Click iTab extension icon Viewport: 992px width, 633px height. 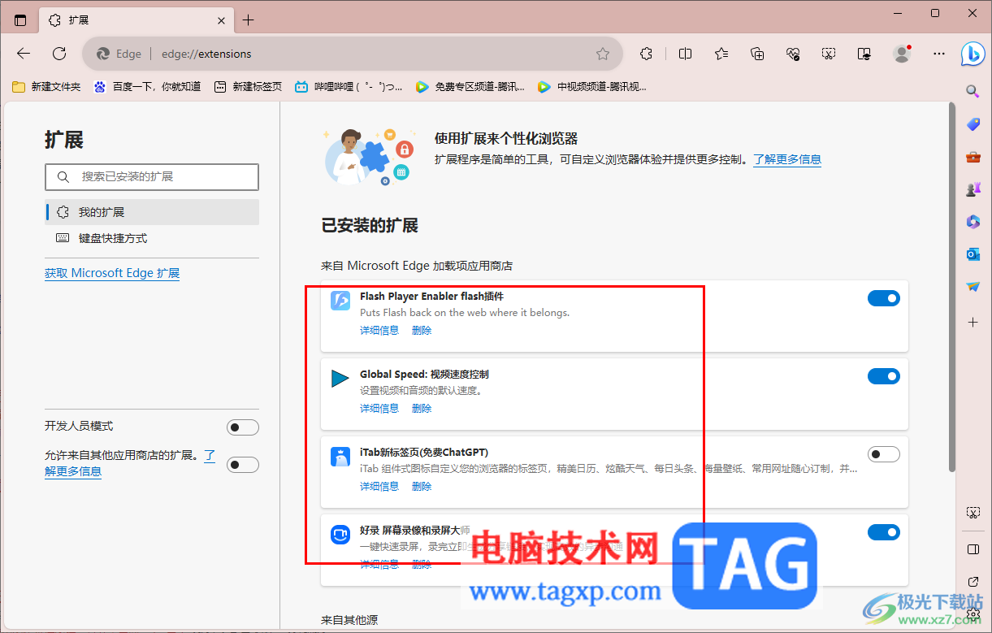340,457
